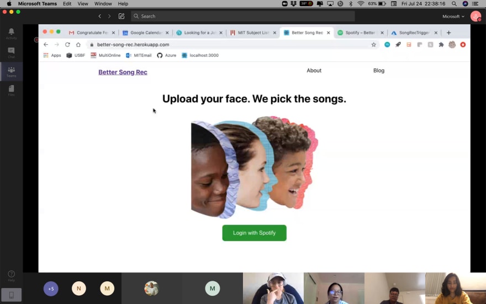
Task: Select the participant video with white cap
Action: click(x=273, y=289)
